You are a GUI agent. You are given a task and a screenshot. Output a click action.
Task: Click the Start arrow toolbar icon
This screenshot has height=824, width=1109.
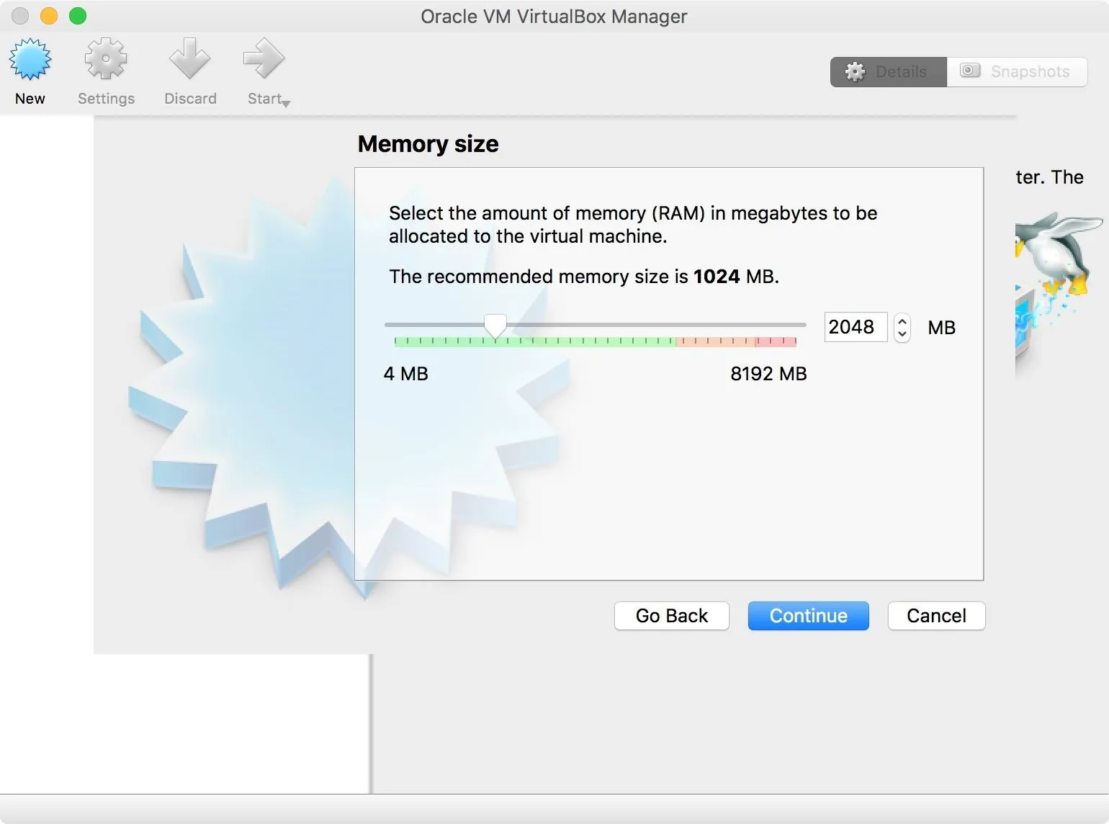(x=264, y=59)
